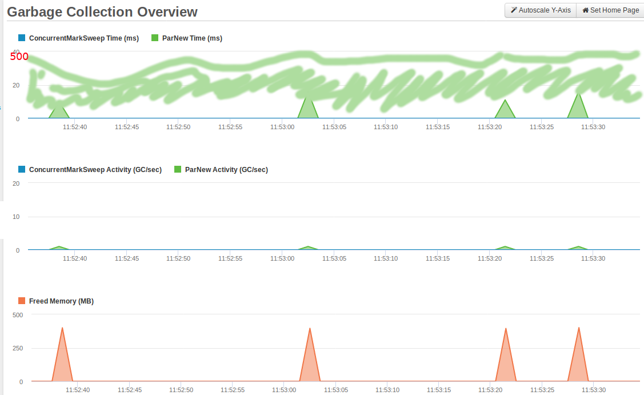Click the 250 label on Freed Memory axis
Image resolution: width=644 pixels, height=395 pixels.
click(18, 348)
